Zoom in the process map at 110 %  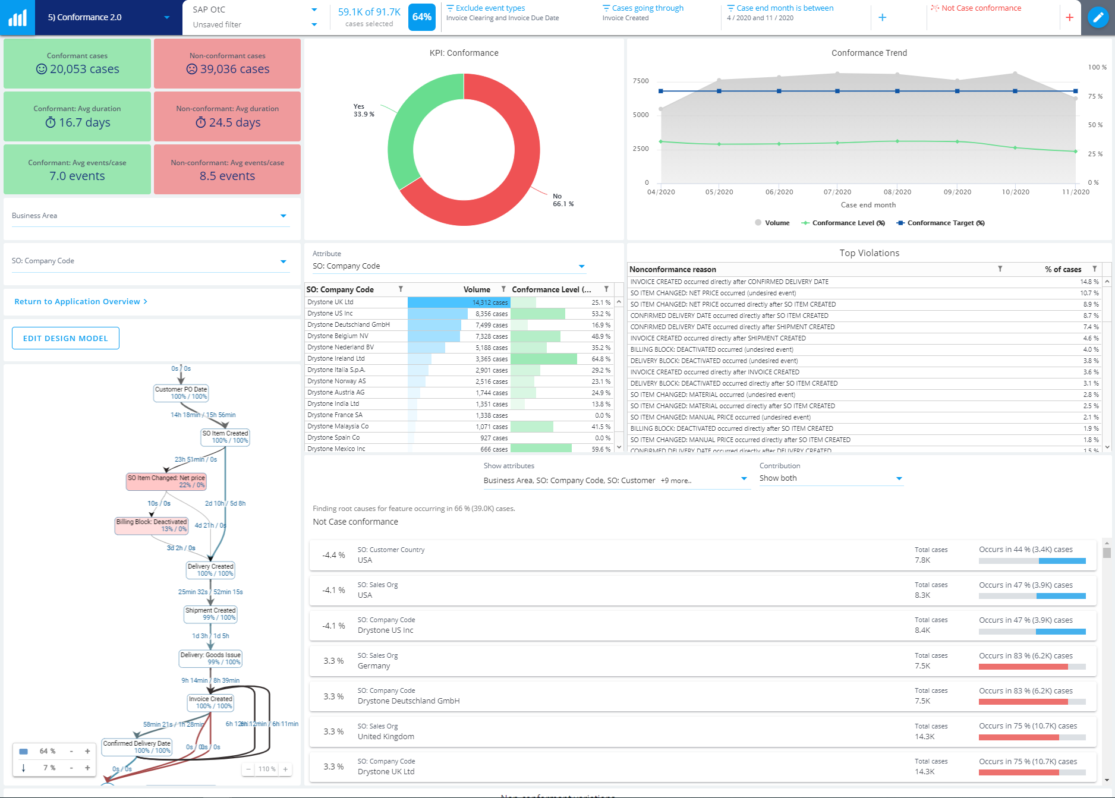pyautogui.click(x=285, y=769)
